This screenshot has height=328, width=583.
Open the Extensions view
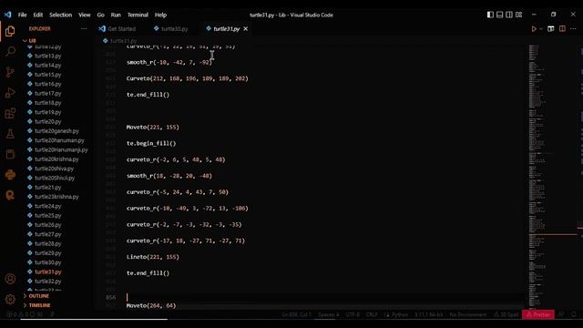tap(10, 113)
